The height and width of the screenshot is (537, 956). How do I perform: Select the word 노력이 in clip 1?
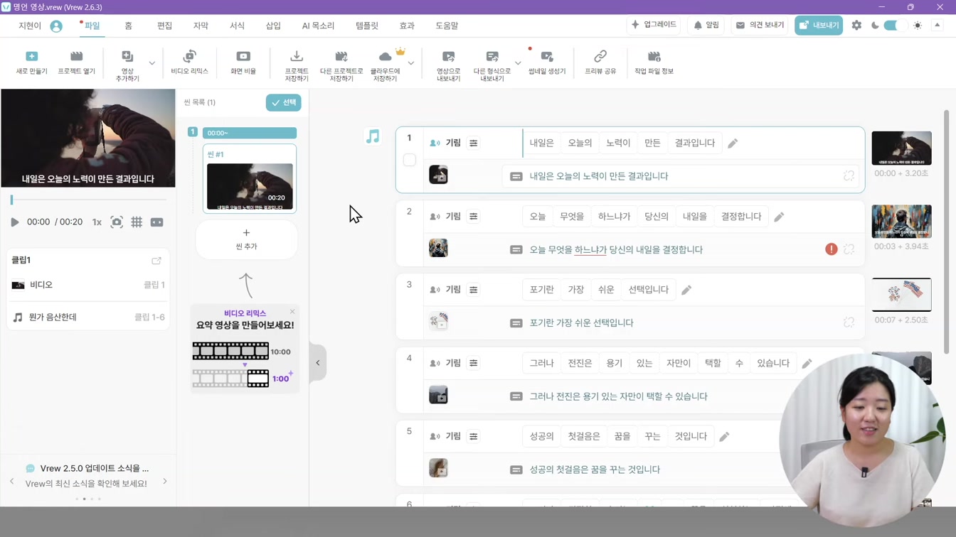(618, 143)
